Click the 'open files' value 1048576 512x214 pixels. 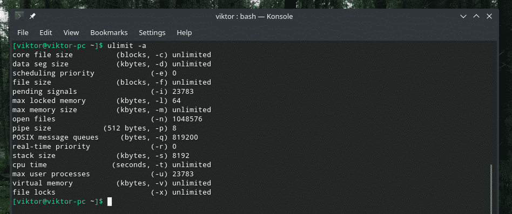point(187,119)
